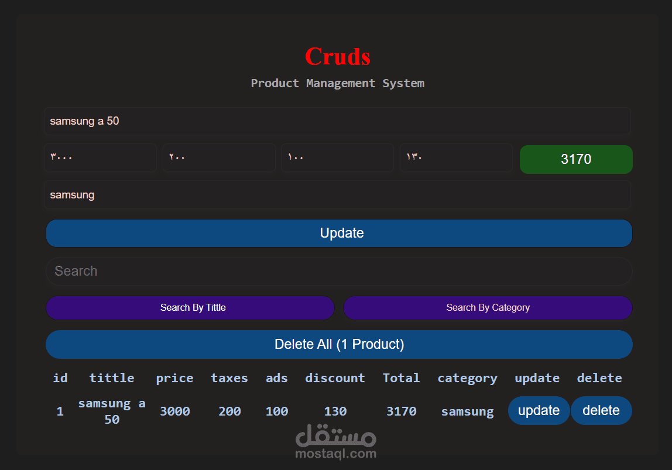This screenshot has width=672, height=470.
Task: Click the delete button in product row 1
Action: [601, 410]
